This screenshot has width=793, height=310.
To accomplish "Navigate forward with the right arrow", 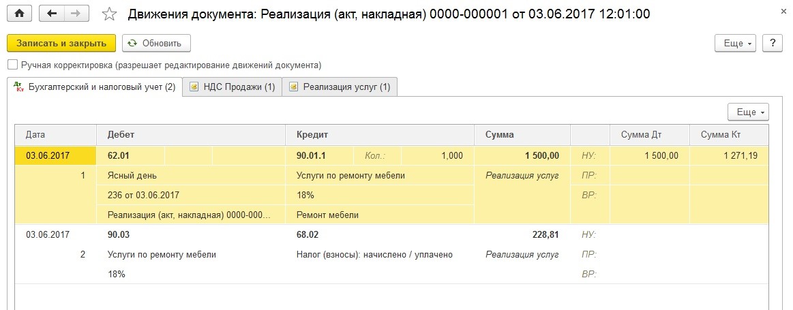I will (x=76, y=14).
